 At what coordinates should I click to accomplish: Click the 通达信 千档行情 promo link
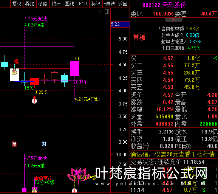pyautogui.click(x=172, y=154)
